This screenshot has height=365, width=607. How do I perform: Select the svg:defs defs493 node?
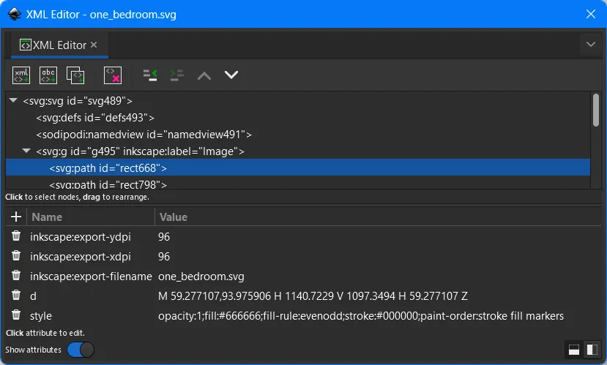point(95,118)
